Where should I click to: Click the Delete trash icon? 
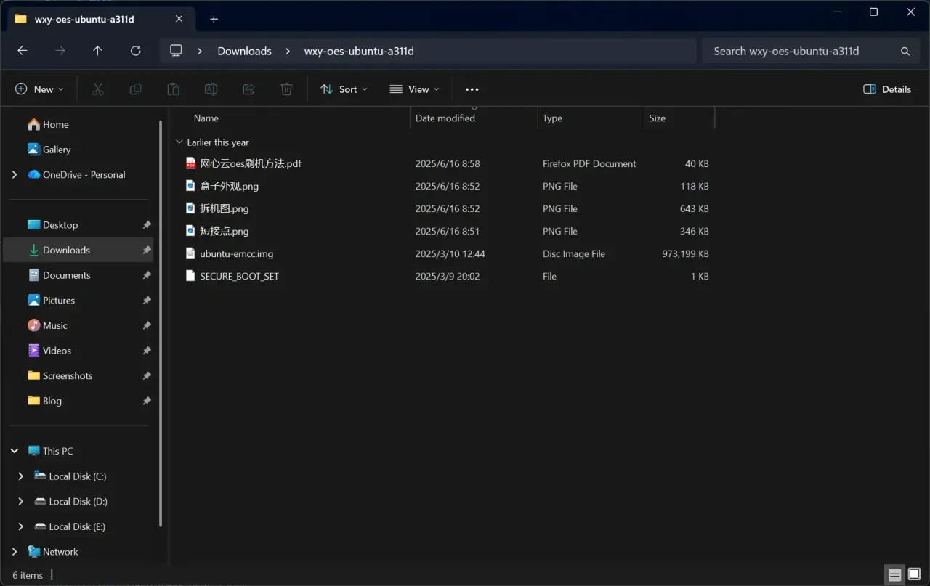[287, 89]
